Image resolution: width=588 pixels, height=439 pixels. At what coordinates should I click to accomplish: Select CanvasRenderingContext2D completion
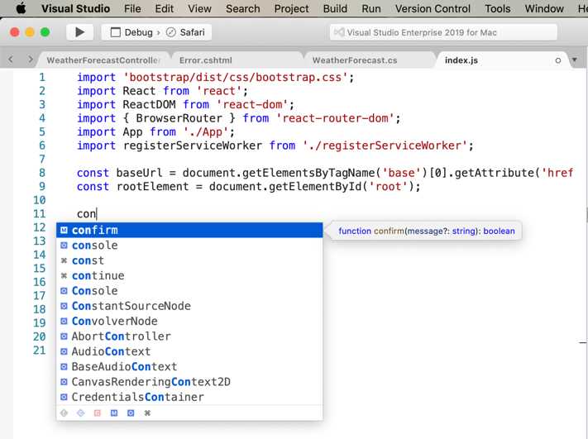coord(189,382)
